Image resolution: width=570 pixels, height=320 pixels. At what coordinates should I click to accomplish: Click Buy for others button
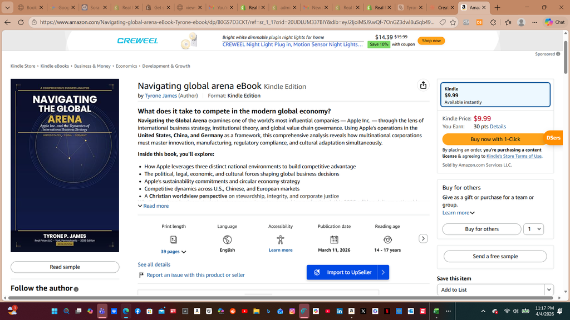tap(481, 229)
